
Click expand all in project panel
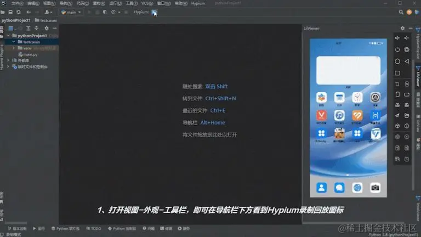coord(28,28)
